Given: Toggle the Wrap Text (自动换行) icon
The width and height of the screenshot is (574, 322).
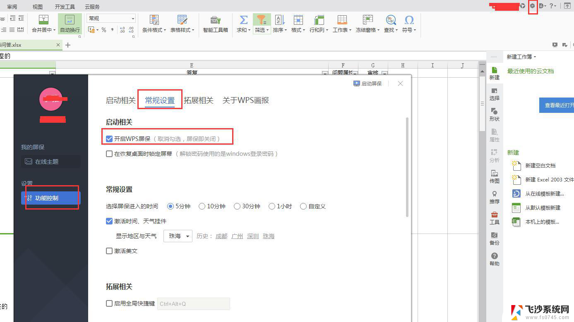Looking at the screenshot, I should pyautogui.click(x=70, y=20).
